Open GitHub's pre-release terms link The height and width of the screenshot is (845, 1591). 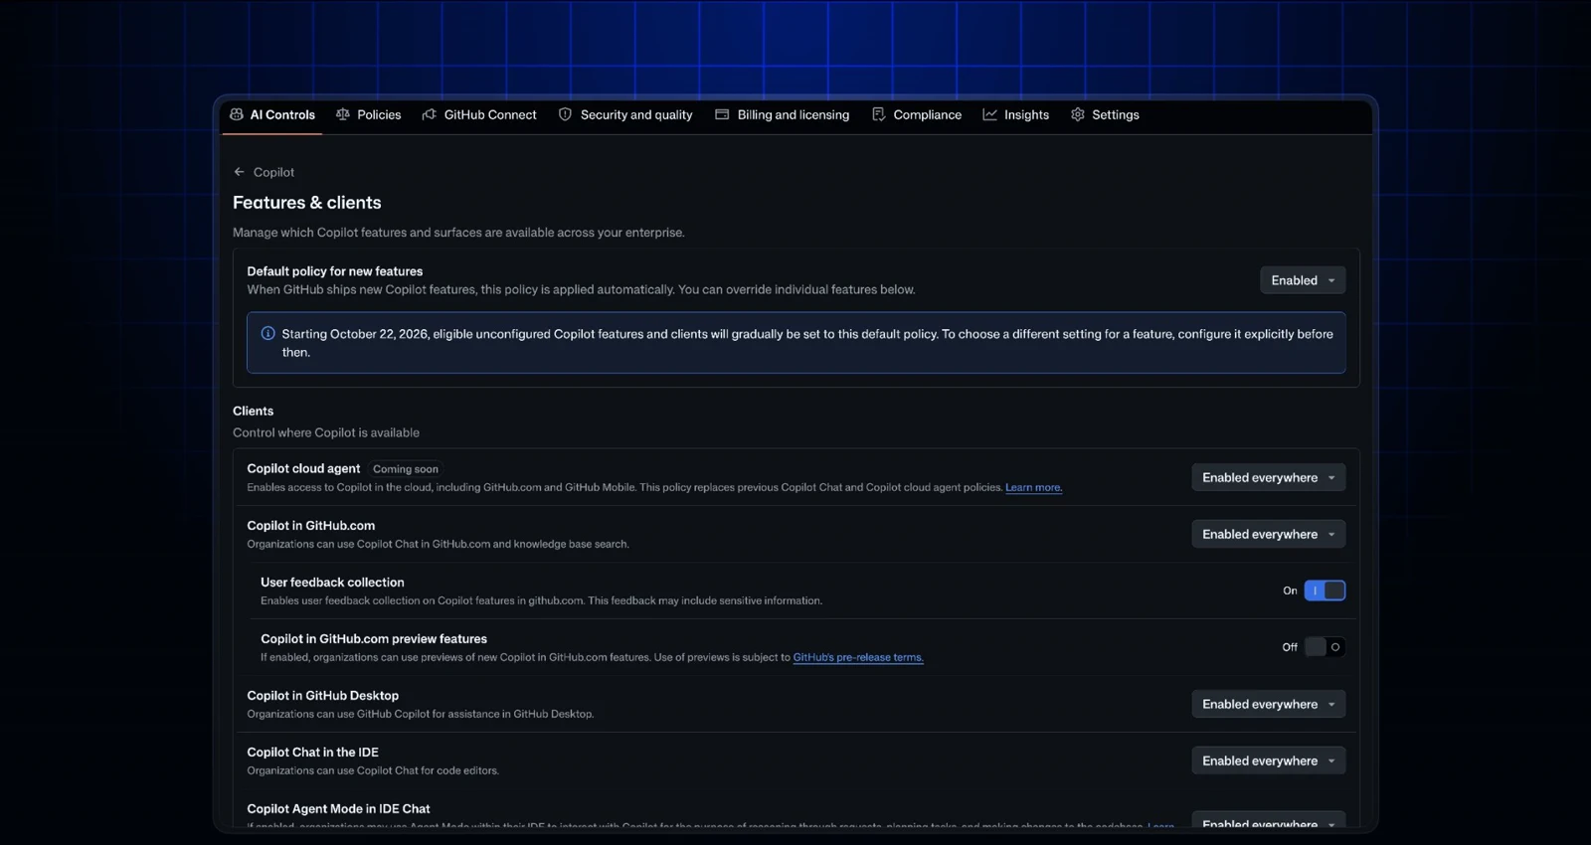tap(858, 657)
